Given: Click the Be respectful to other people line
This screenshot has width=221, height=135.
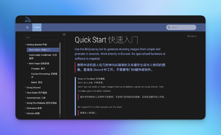Looking at the screenshot, I should pos(100,107).
